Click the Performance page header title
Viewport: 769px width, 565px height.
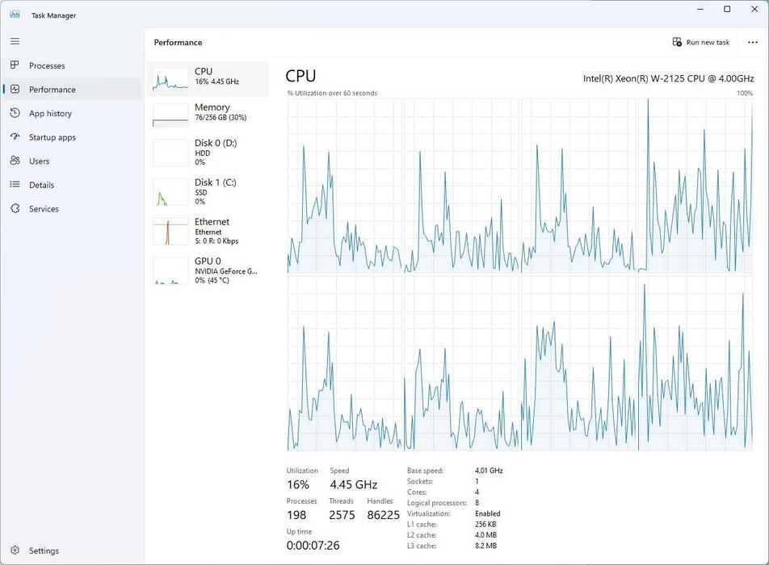point(178,43)
